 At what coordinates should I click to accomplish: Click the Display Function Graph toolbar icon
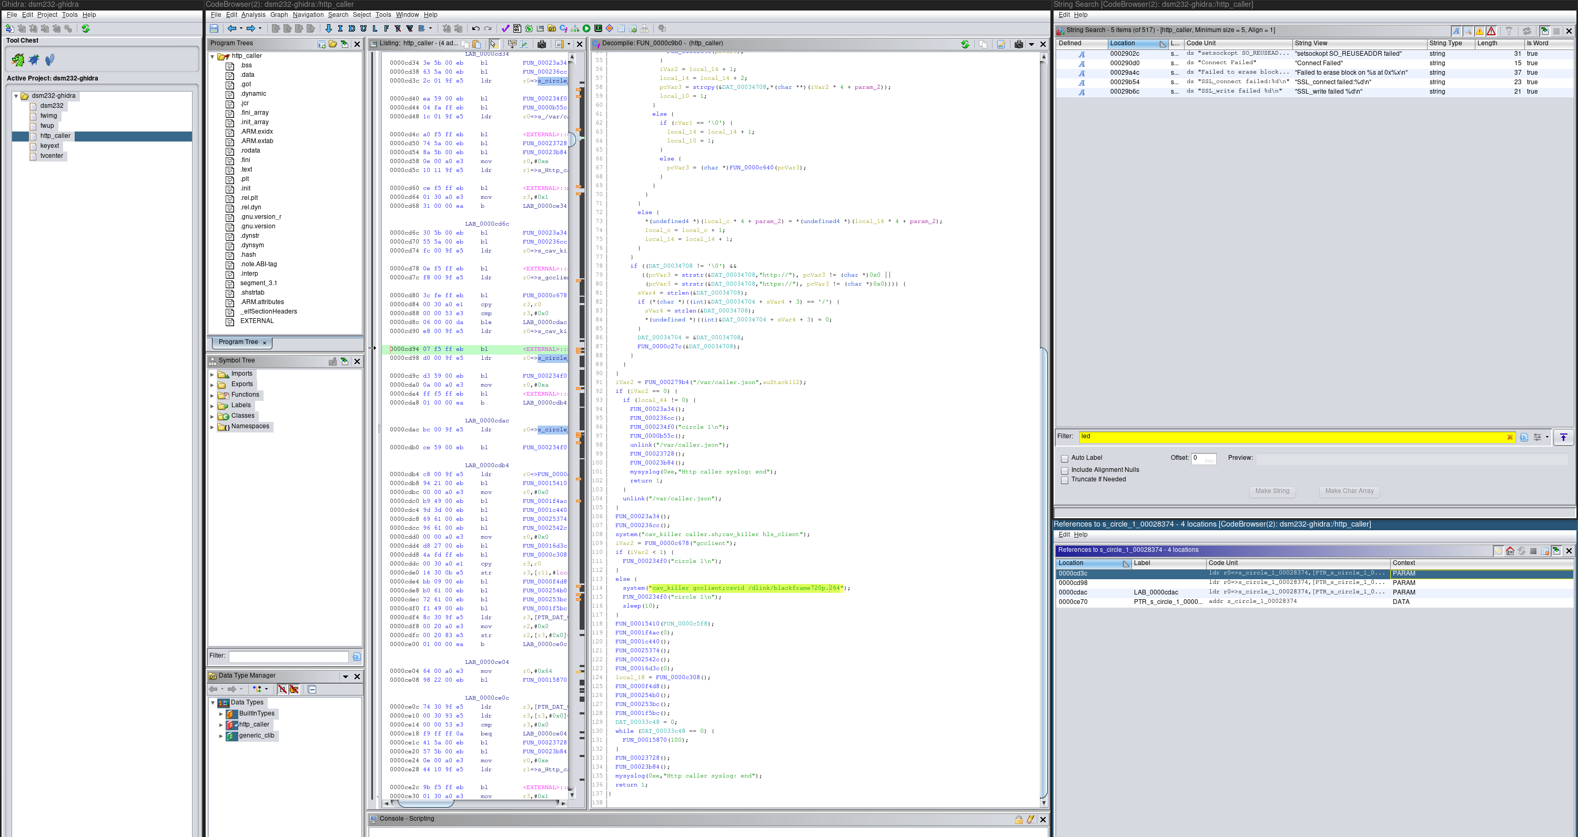point(574,28)
